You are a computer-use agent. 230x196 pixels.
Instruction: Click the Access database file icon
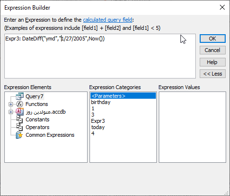coord(20,112)
